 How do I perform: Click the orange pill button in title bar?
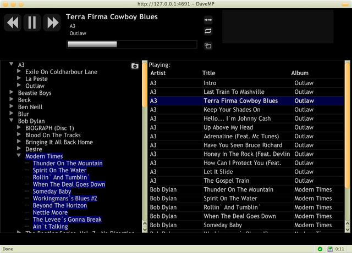pos(345,4)
